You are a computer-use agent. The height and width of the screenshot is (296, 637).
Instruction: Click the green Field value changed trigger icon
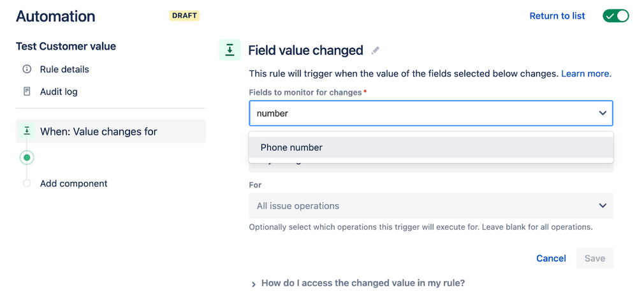230,50
